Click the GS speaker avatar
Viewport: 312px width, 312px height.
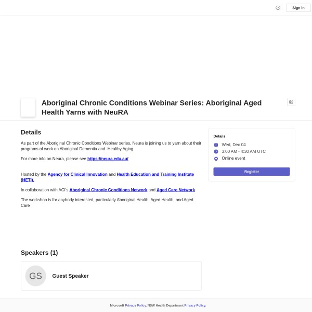tap(35, 276)
